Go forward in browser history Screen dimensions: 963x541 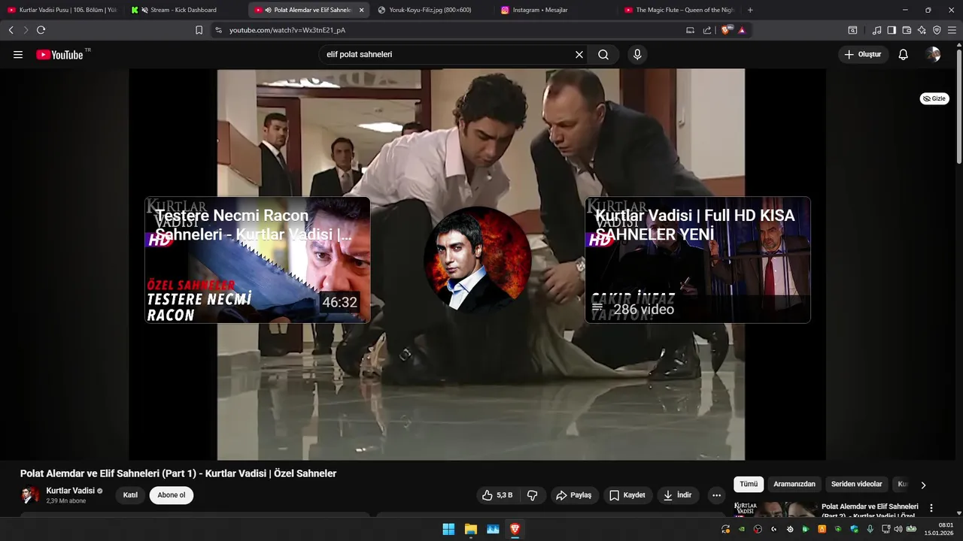pyautogui.click(x=25, y=30)
